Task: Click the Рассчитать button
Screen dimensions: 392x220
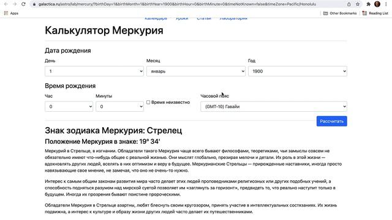Action: coord(332,121)
